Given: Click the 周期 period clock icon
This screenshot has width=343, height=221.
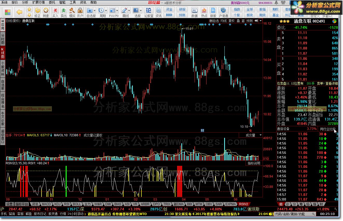Looking at the screenshot, I should point(101,11).
